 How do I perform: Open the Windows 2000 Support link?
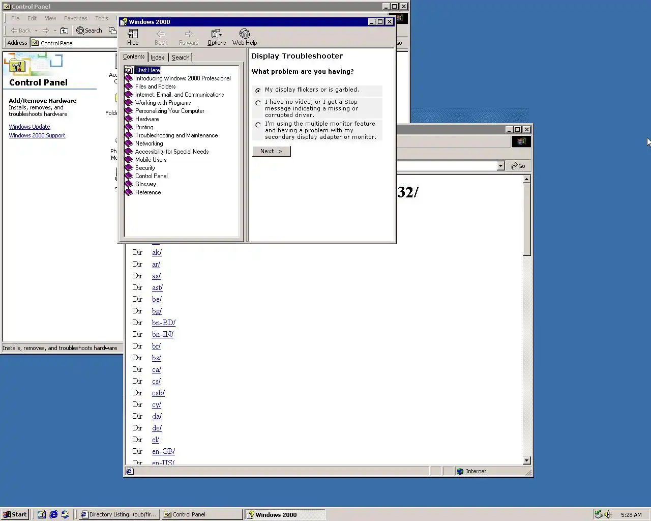[x=37, y=135]
